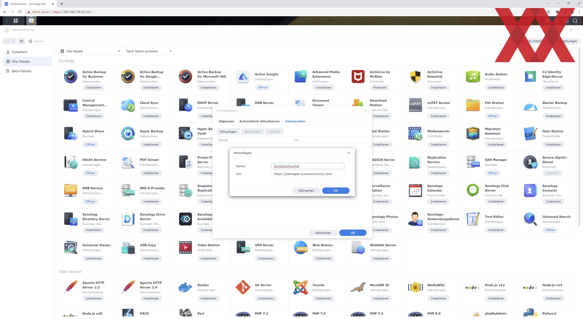
Task: Switch to Automatisch aktualisieren tab
Action: click(260, 121)
